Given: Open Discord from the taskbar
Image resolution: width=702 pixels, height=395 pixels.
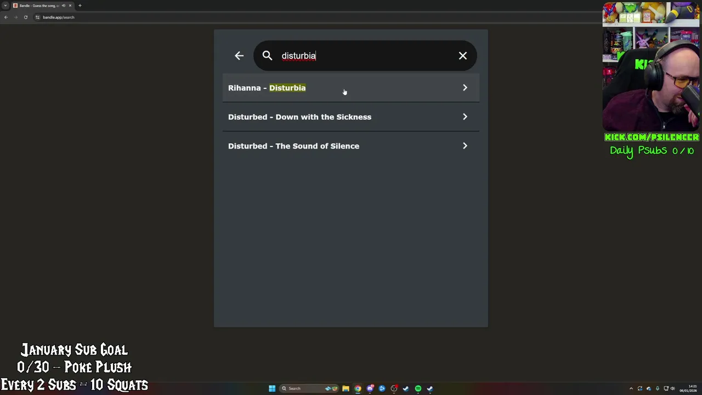Looking at the screenshot, I should click(370, 388).
